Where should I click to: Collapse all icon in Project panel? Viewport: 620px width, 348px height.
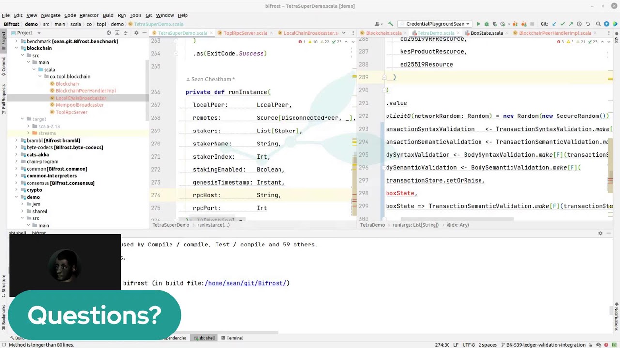tap(125, 33)
